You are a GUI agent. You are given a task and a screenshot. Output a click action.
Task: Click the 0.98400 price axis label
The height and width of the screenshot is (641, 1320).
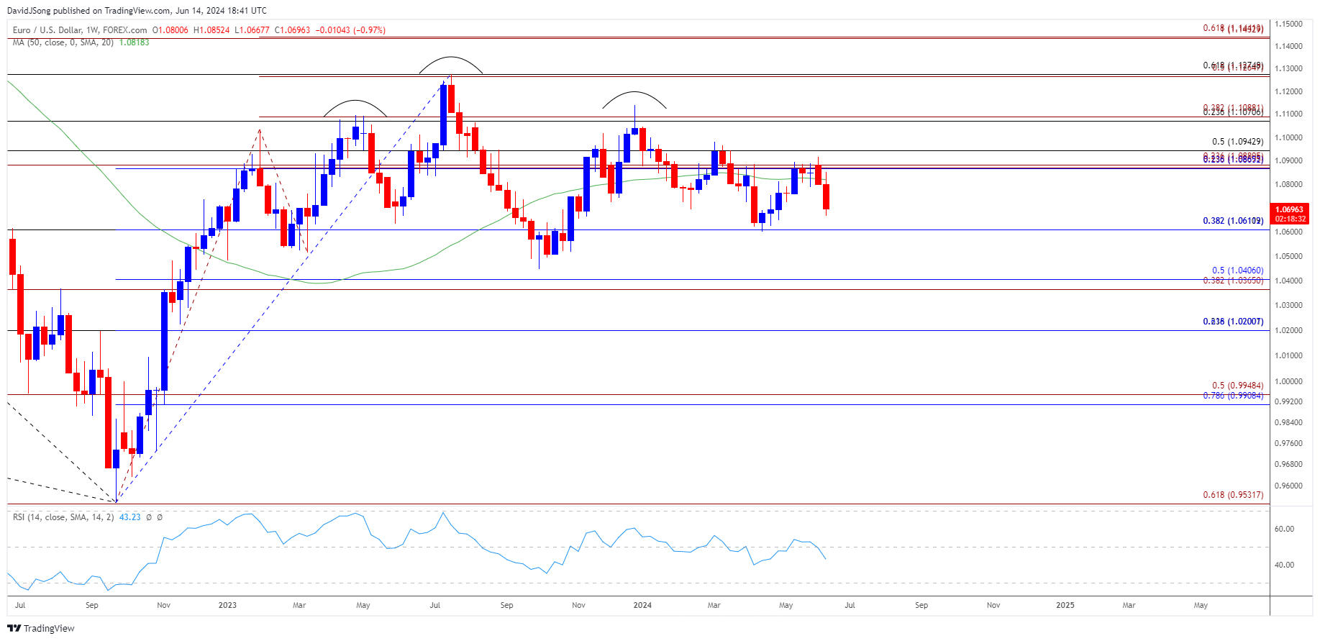click(x=1288, y=422)
